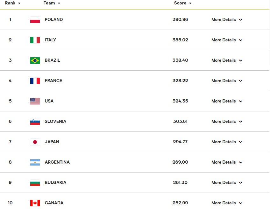Click the Canada flag icon

[x=35, y=203]
